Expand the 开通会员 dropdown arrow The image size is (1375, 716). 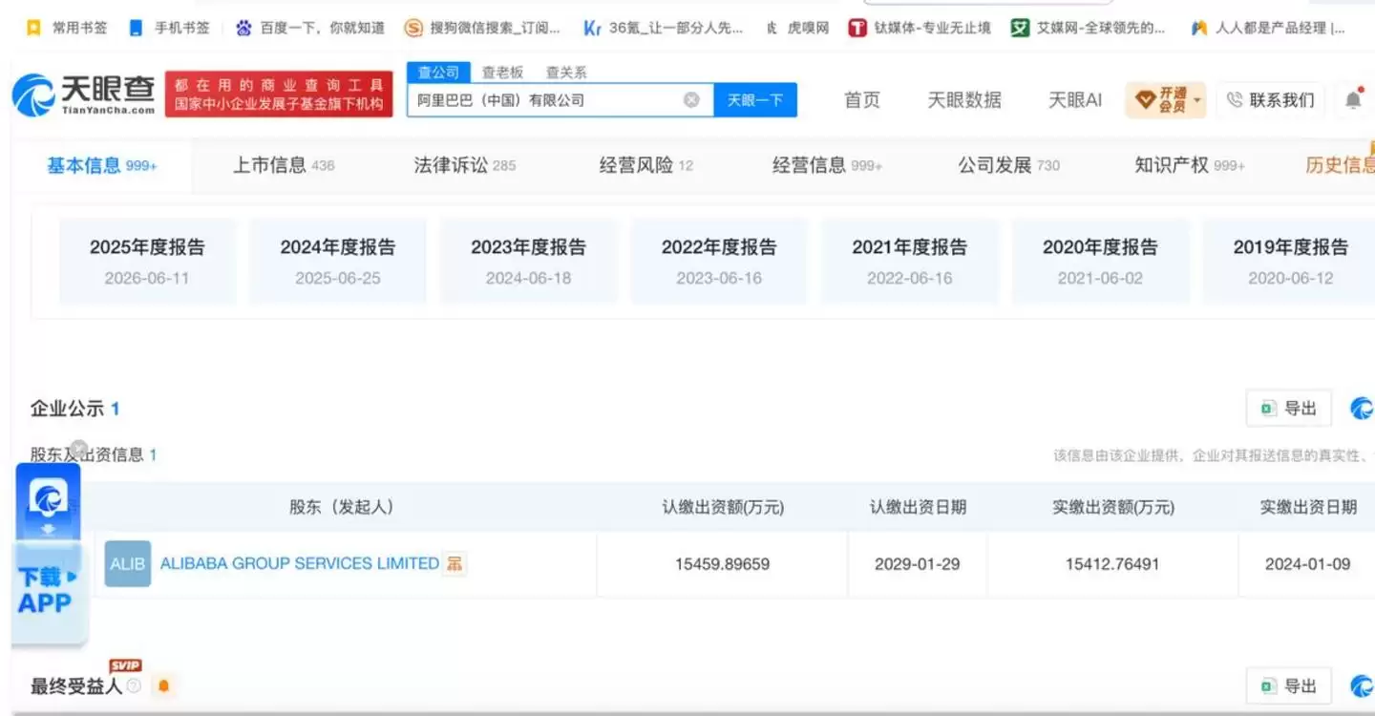coord(1196,100)
